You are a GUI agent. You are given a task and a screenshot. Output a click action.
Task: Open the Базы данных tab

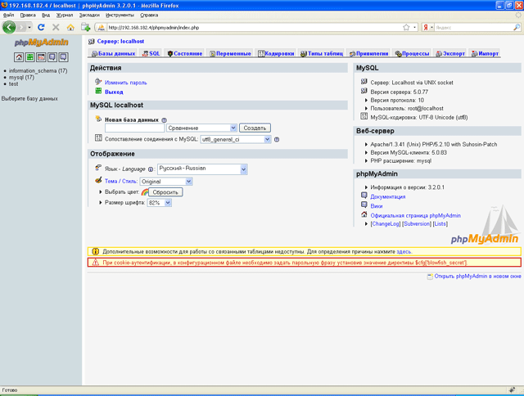tap(114, 53)
